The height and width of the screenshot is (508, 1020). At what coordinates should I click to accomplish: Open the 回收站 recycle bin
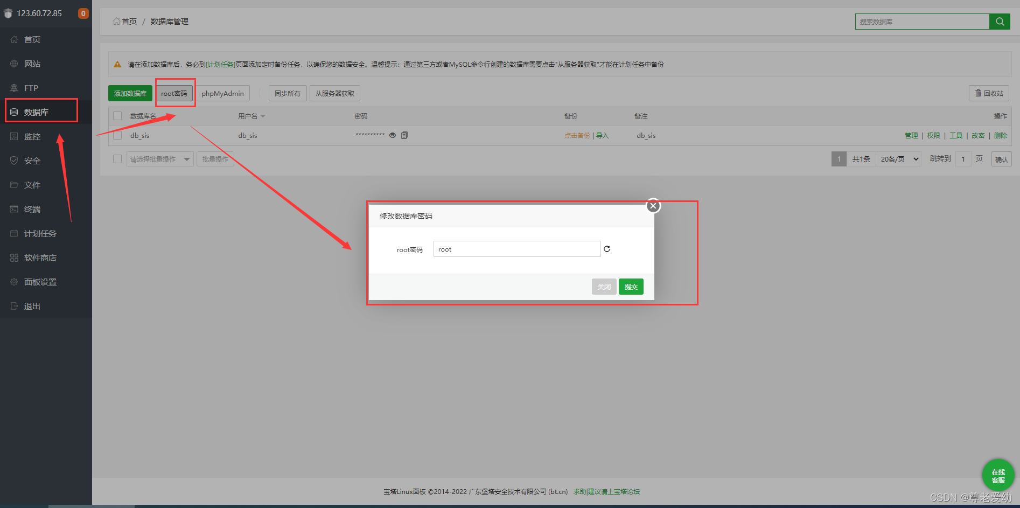click(x=989, y=93)
